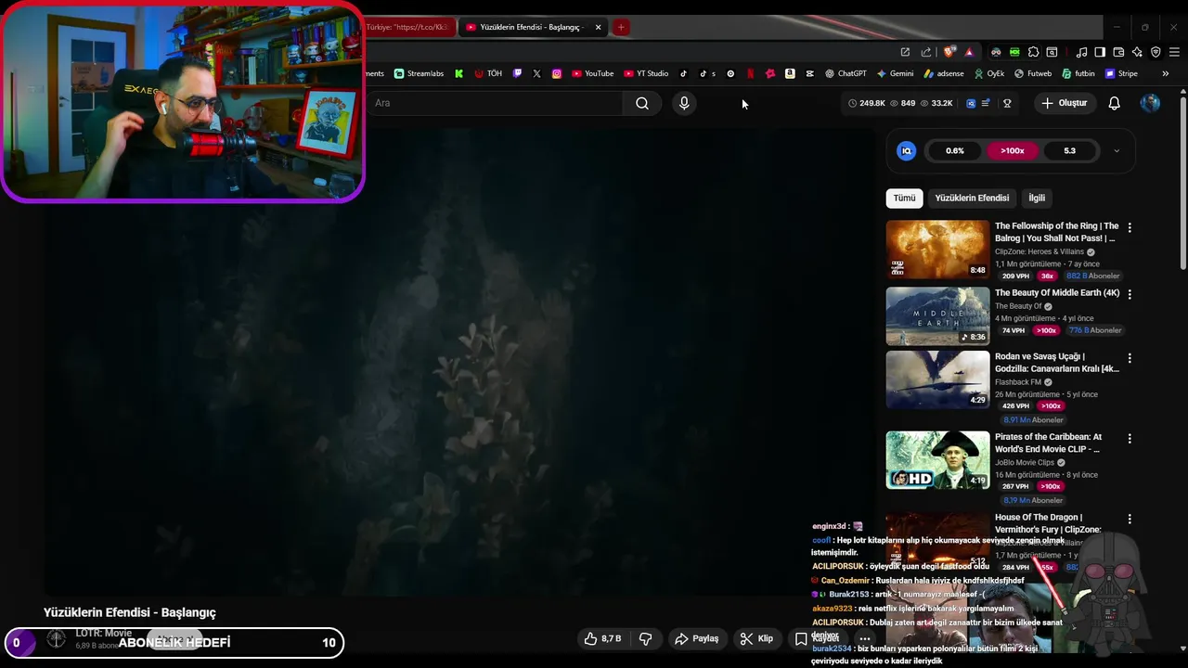Start voice search with microphone icon
Image resolution: width=1188 pixels, height=668 pixels.
tap(684, 103)
